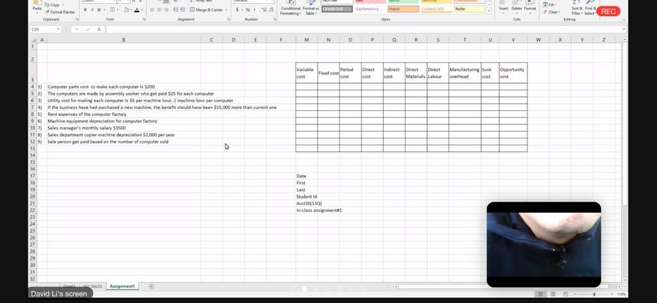Switch to the W2-Sep28 sheet tab
This screenshot has width=657, height=303.
tap(92, 286)
